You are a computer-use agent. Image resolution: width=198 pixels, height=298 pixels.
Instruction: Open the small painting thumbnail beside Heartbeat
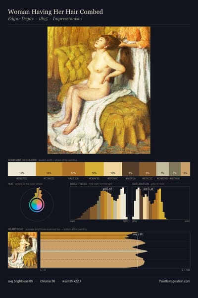click(x=23, y=250)
